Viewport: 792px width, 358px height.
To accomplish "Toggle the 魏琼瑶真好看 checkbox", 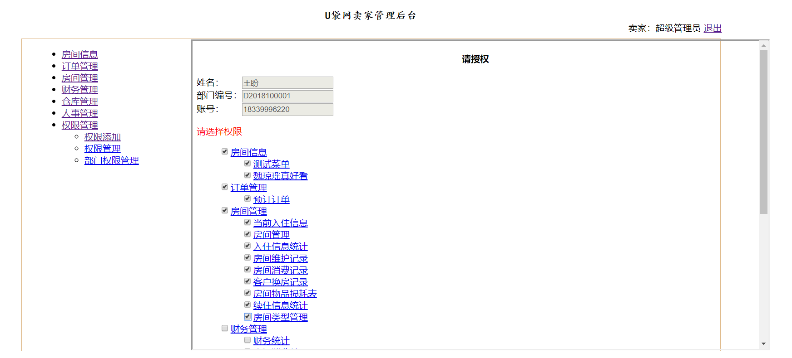I will tap(247, 175).
